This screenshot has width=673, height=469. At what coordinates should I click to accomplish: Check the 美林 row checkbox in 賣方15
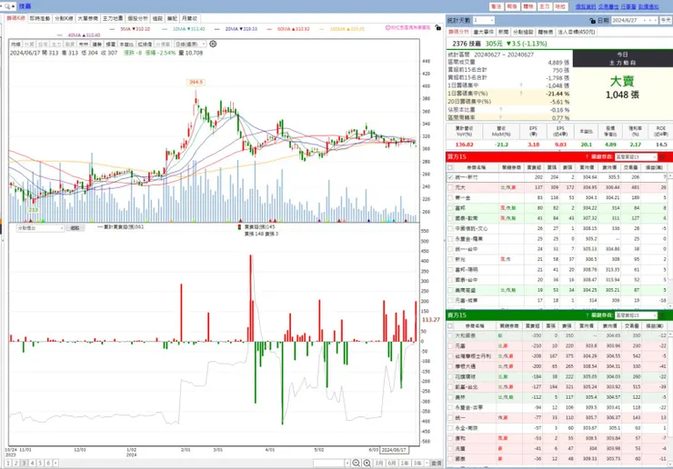(x=450, y=397)
